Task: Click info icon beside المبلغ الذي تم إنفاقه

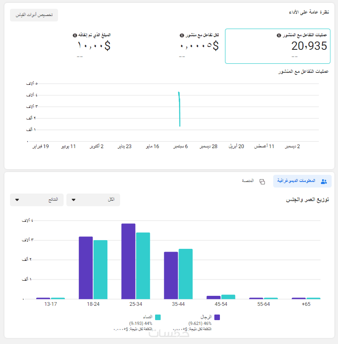Action: 75,35
